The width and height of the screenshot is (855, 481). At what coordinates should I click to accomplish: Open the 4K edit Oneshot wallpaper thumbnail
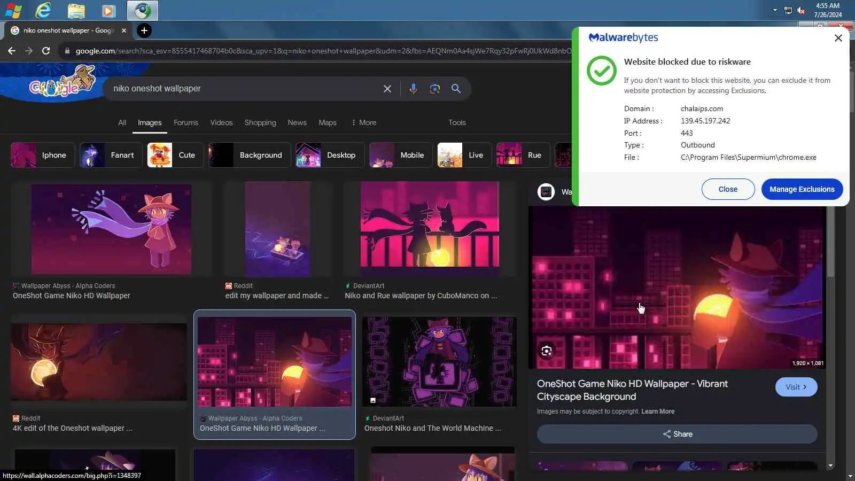[x=99, y=362]
